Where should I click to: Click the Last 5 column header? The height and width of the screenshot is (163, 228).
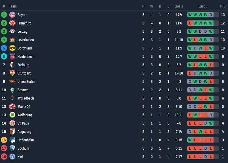click(203, 6)
